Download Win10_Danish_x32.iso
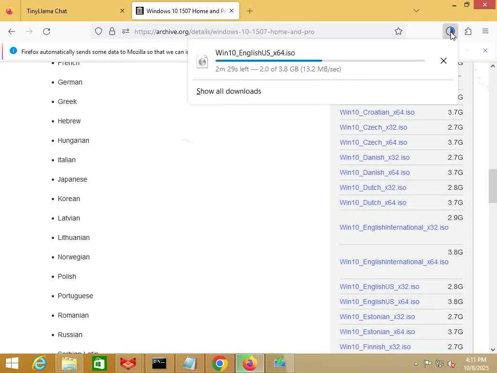The width and height of the screenshot is (497, 373). tap(375, 157)
